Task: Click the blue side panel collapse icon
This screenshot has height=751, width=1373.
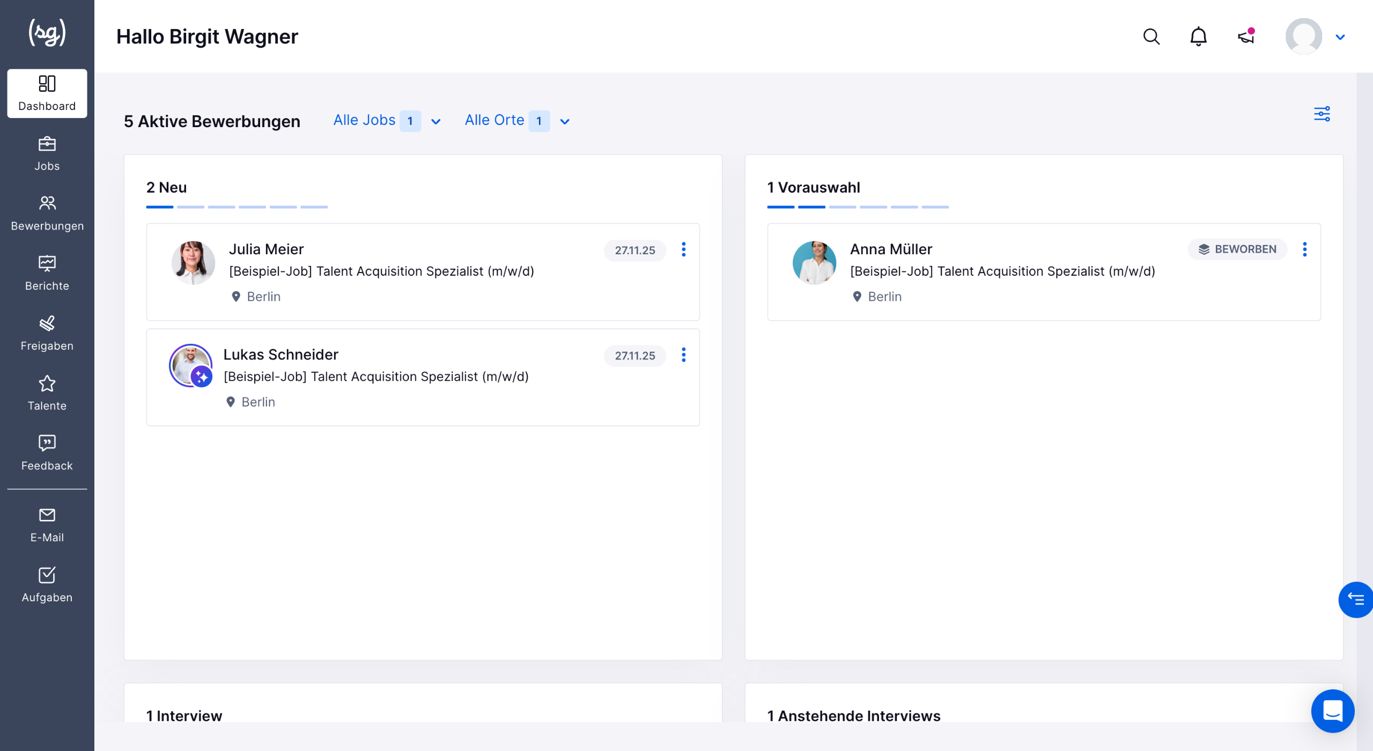Action: click(1356, 599)
